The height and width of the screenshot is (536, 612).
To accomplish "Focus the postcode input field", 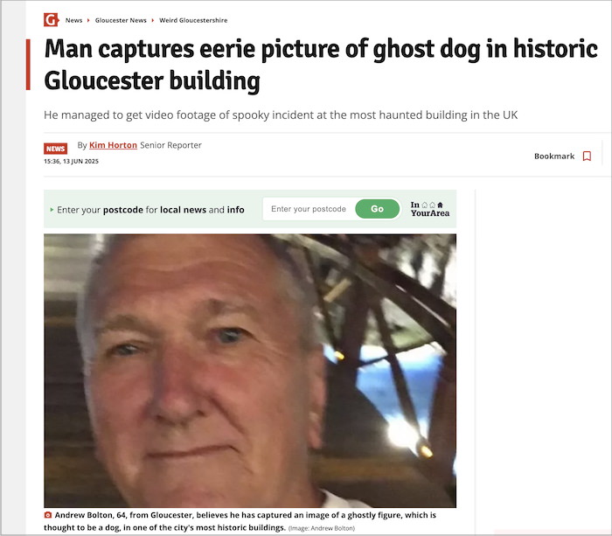I will pos(309,209).
